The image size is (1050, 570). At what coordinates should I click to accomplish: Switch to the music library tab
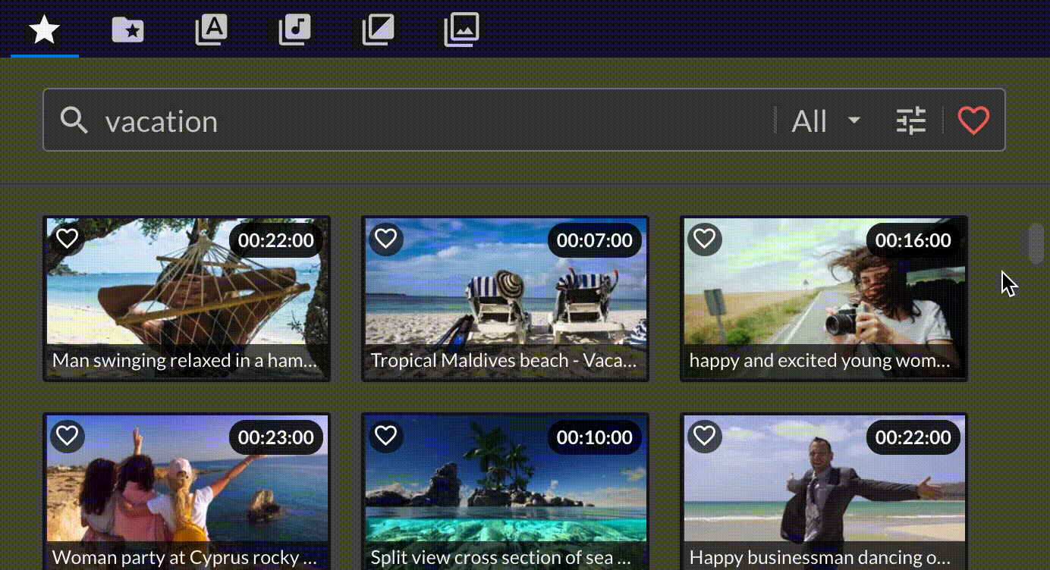click(x=294, y=30)
